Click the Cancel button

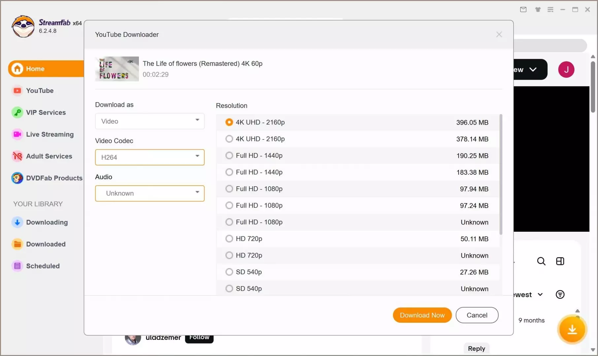click(477, 315)
